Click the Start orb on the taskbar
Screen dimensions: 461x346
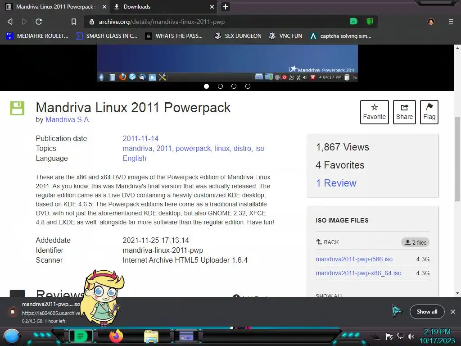click(x=12, y=337)
